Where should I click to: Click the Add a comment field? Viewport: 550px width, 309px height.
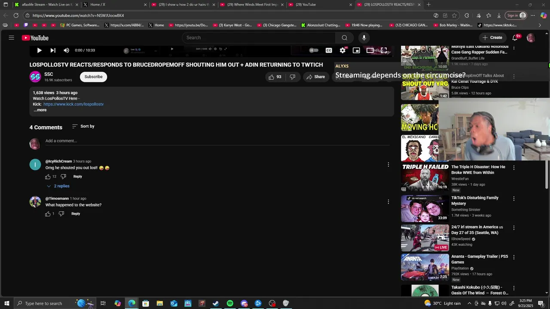(x=217, y=141)
